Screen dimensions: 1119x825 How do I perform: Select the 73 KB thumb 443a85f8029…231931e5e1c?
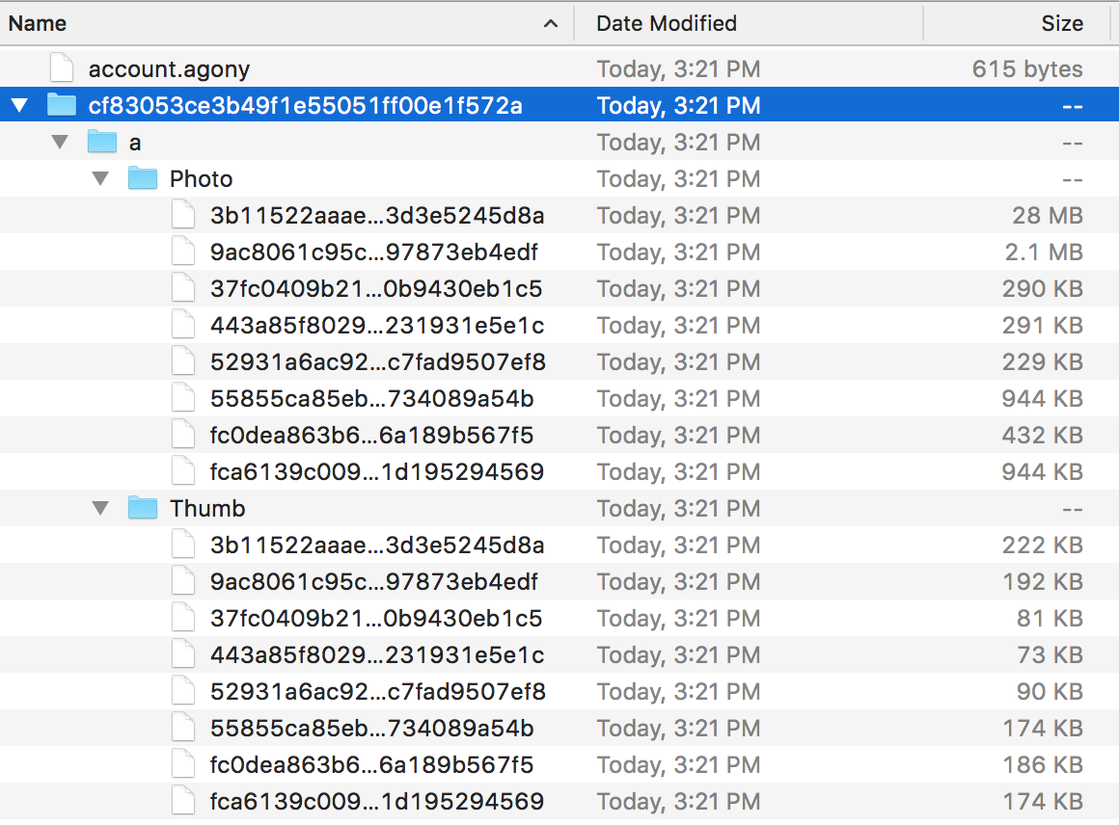(x=377, y=654)
